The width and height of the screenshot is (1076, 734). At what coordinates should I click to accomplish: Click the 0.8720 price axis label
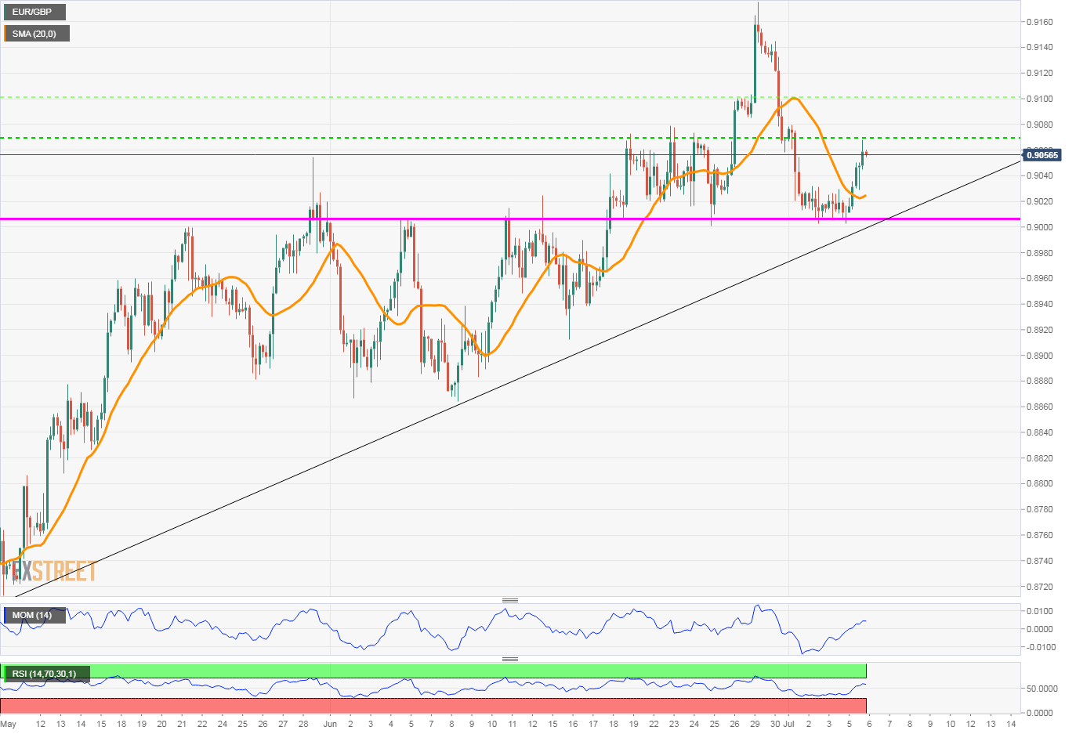coord(1040,587)
